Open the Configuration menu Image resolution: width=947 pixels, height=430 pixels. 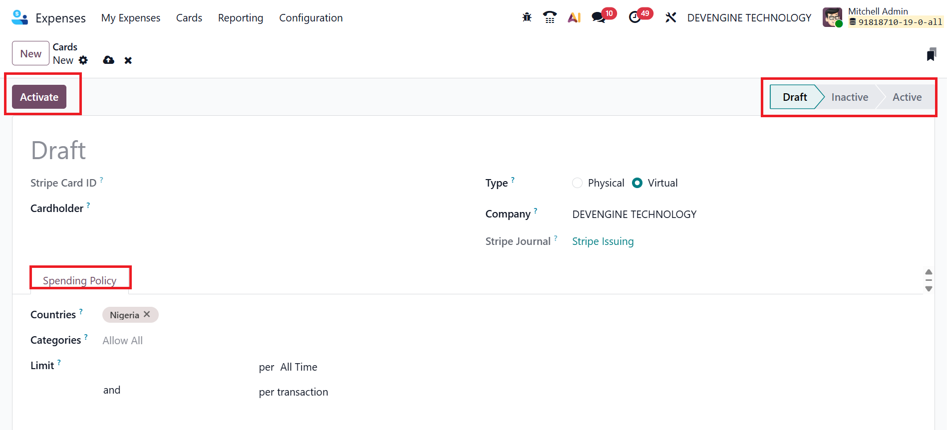click(x=311, y=18)
